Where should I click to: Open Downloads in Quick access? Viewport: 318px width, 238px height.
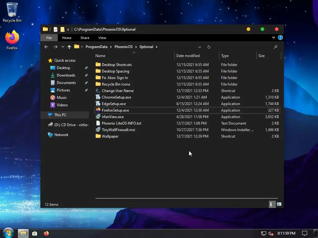(66, 75)
